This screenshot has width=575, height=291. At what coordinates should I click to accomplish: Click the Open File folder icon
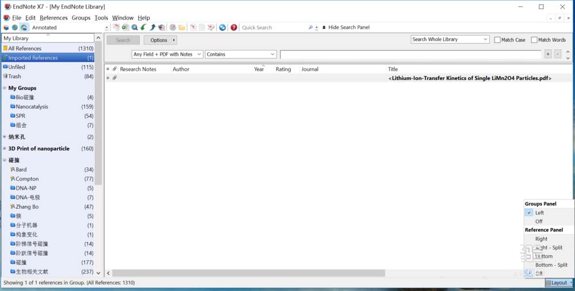[182, 28]
